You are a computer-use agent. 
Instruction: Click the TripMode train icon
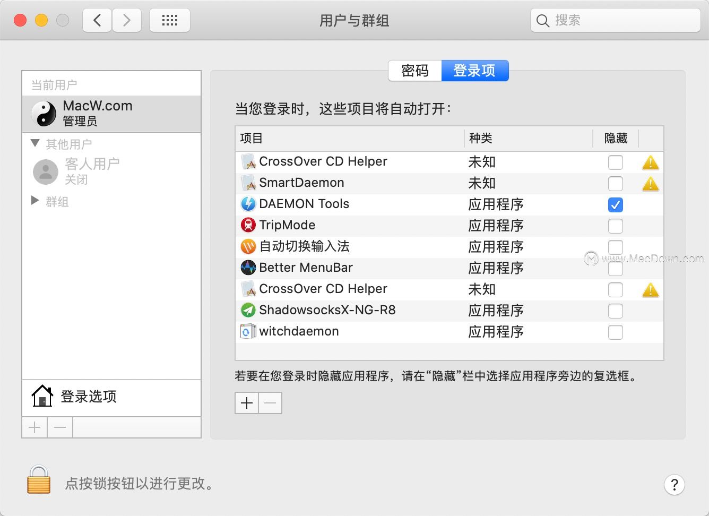(x=248, y=225)
